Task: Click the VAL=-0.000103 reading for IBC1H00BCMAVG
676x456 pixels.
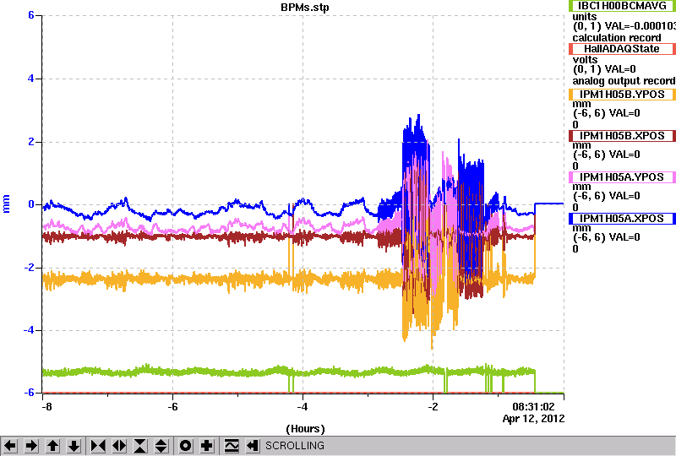Action: (641, 26)
